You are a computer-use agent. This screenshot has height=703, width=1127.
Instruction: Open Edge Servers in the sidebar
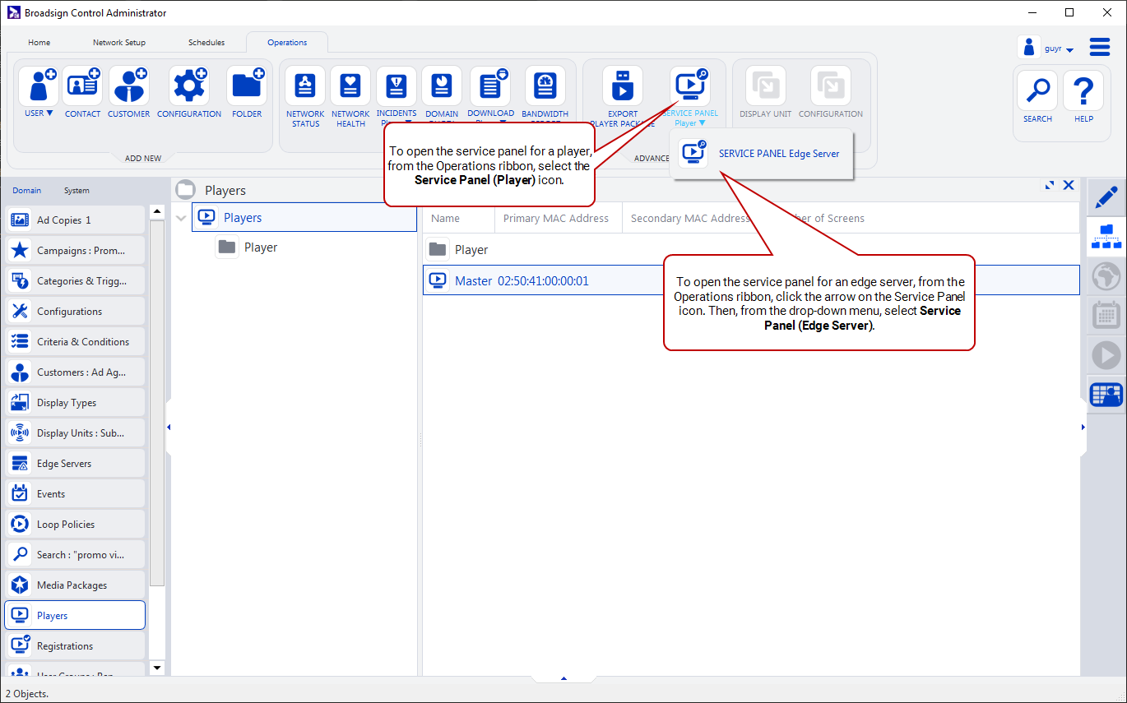(64, 464)
